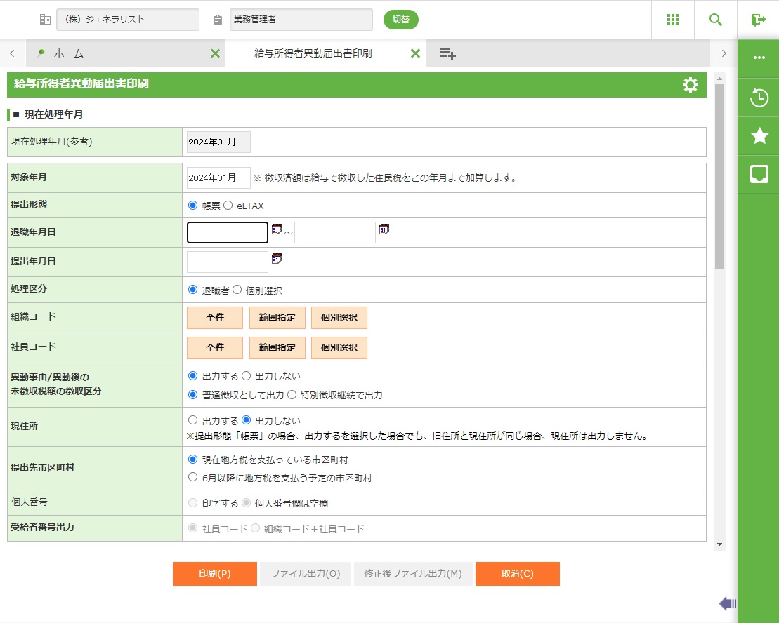
Task: Click the add new tab icon
Action: pos(447,53)
